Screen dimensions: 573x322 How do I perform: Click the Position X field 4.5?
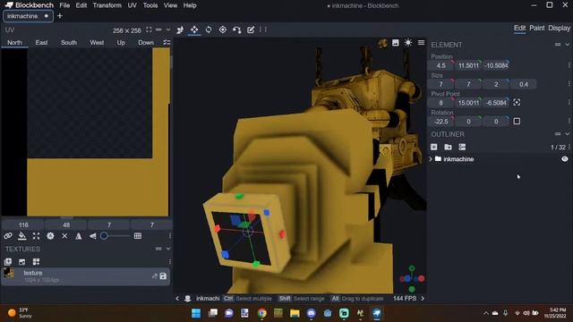click(x=441, y=65)
